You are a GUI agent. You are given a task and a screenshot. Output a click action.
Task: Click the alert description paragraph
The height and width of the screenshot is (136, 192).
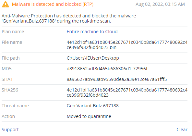(69, 18)
